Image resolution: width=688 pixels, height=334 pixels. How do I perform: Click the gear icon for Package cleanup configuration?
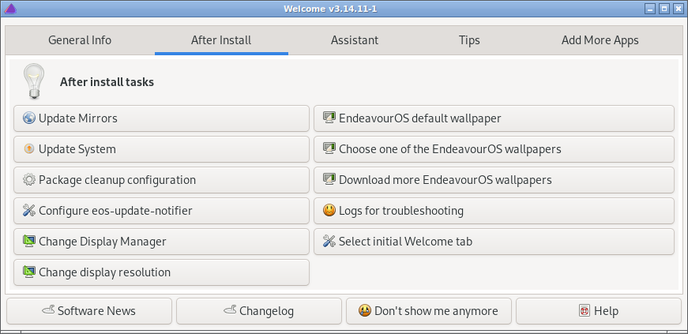29,179
